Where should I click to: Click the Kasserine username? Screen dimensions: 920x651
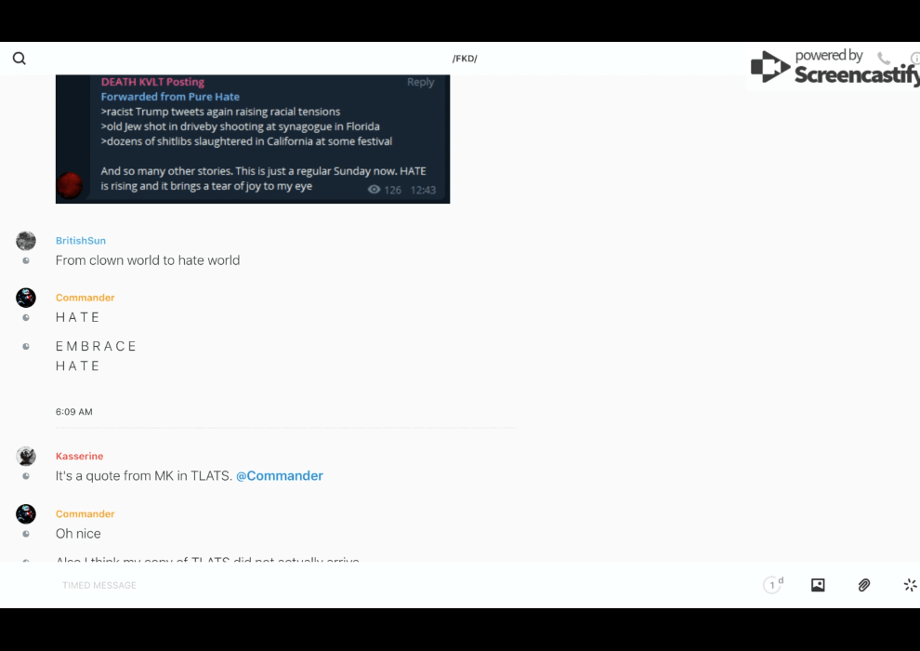point(79,456)
